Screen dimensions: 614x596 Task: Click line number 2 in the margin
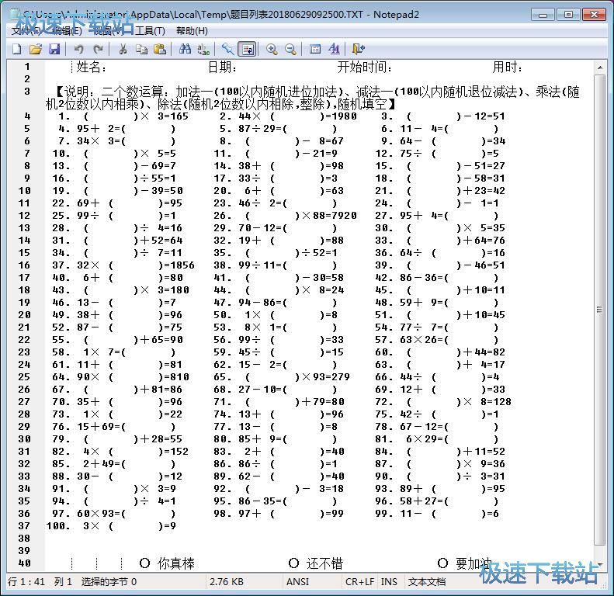point(27,79)
